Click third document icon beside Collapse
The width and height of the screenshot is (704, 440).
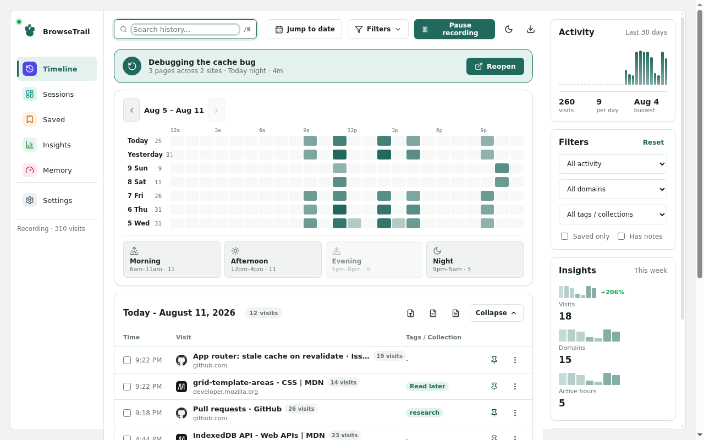click(455, 313)
